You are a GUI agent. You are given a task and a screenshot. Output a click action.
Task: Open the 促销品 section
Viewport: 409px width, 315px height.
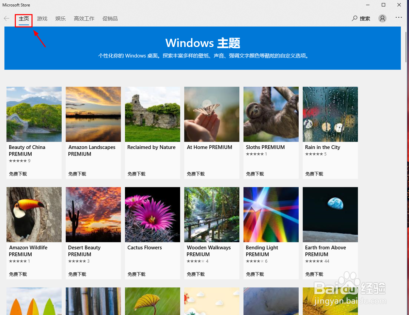coord(110,18)
